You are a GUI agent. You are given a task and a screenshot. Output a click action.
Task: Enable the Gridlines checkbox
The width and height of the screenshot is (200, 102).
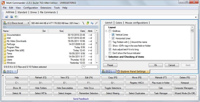tap(110, 31)
